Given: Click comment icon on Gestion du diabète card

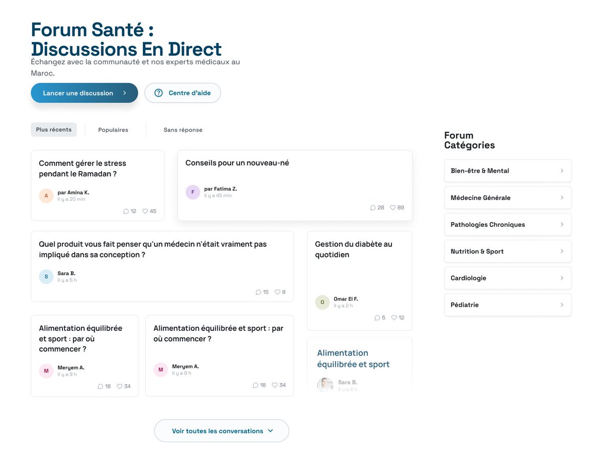Looking at the screenshot, I should pyautogui.click(x=377, y=318).
